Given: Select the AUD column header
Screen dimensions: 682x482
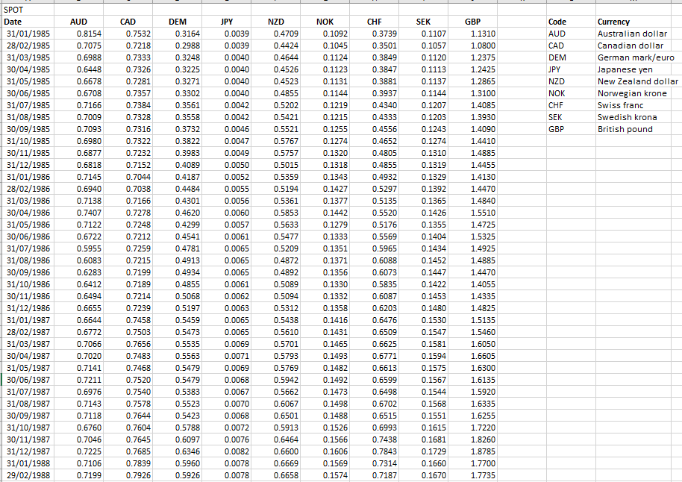Looking at the screenshot, I should [x=79, y=22].
